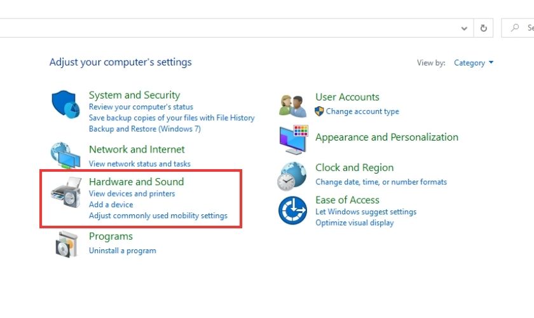
Task: Open the View by Category dropdown
Action: pos(474,63)
